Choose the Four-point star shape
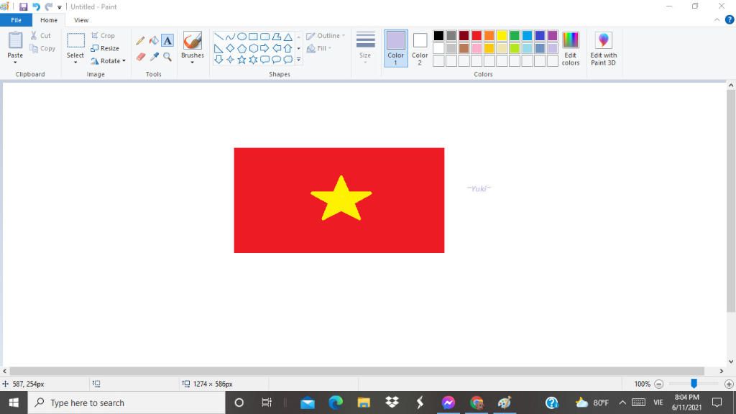Image resolution: width=736 pixels, height=414 pixels. 230,60
